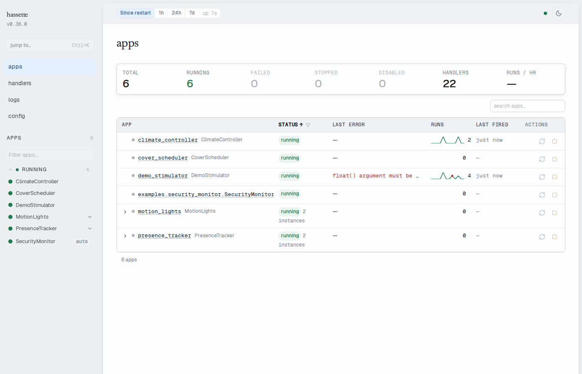Sort by LAST FIRED column header
The width and height of the screenshot is (582, 374).
tap(492, 125)
